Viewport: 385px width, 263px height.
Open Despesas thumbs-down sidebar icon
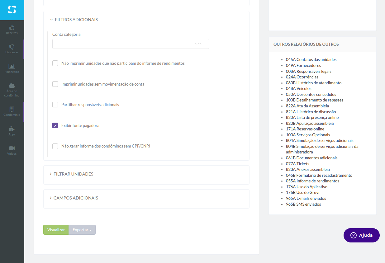[12, 47]
